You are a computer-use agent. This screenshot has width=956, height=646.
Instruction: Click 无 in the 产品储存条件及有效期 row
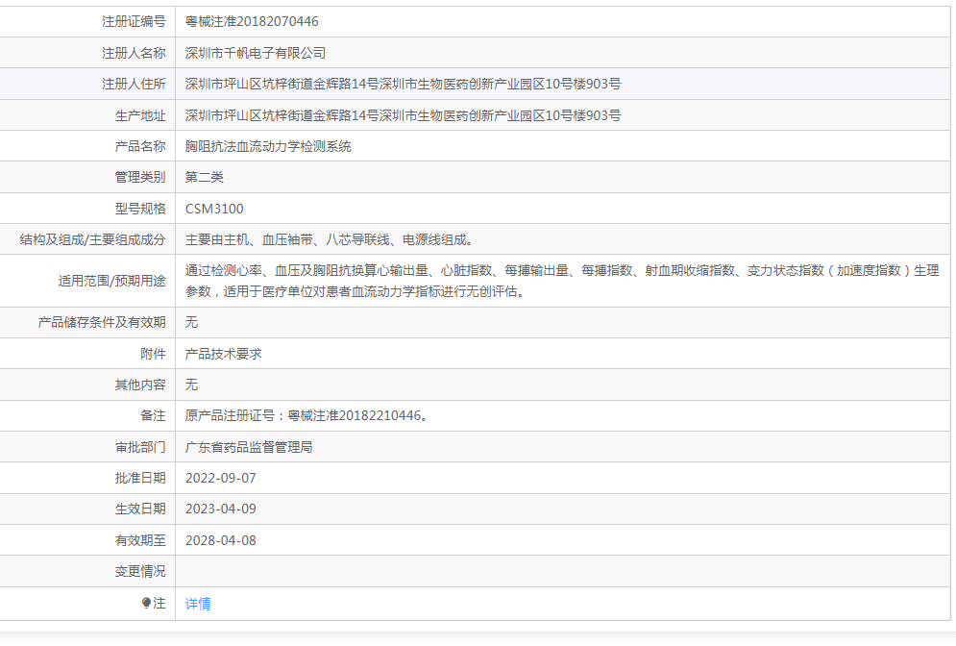pyautogui.click(x=191, y=322)
